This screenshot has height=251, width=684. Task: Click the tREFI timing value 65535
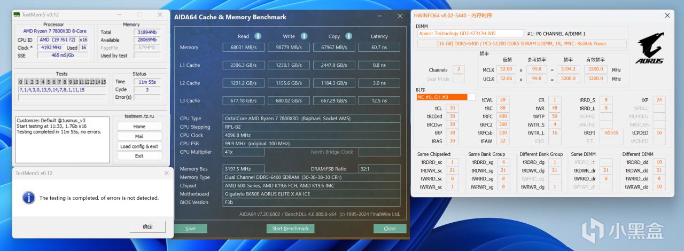(611, 132)
